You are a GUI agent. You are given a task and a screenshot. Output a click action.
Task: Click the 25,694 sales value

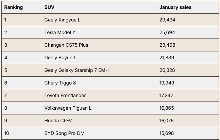point(167,32)
